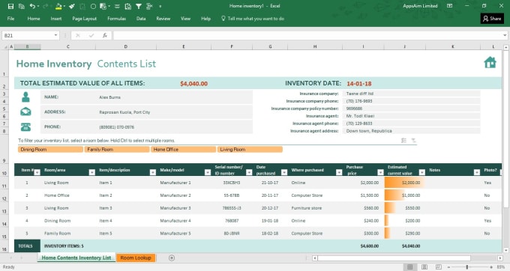Toggle the Family Room slicer filter

pos(117,149)
